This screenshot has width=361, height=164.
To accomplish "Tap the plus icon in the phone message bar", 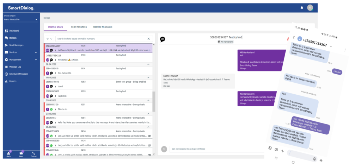I will click(x=282, y=151).
